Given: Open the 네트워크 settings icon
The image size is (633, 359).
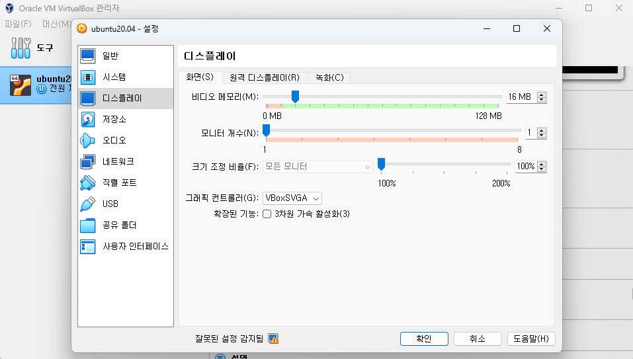Looking at the screenshot, I should point(87,162).
